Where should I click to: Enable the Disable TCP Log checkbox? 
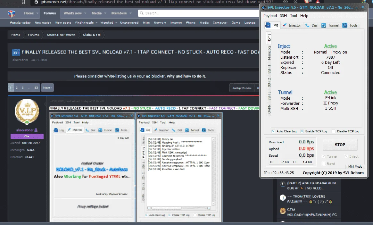coord(334,131)
